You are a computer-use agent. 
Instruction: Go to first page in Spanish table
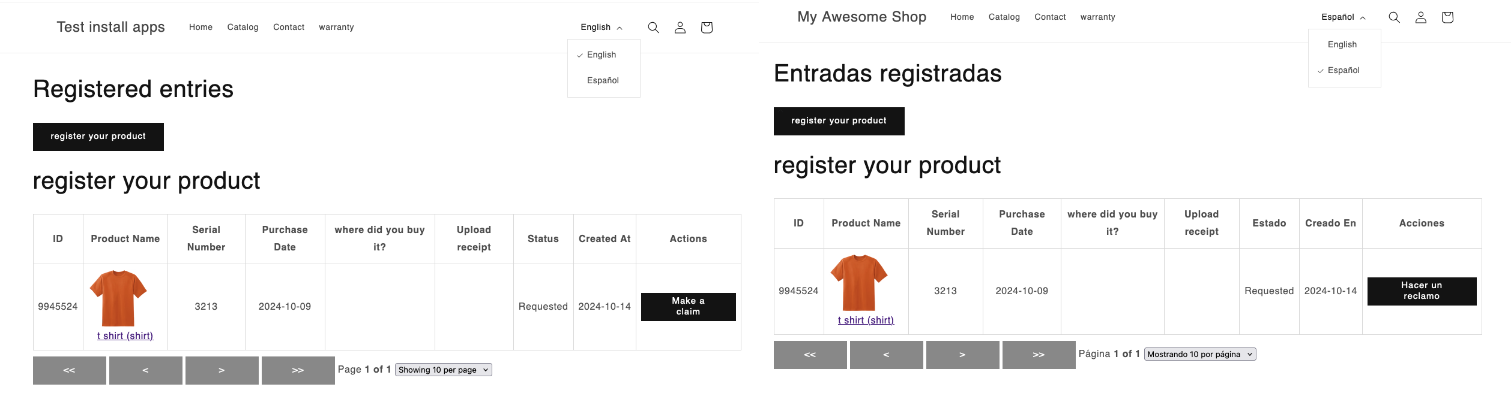(x=810, y=355)
